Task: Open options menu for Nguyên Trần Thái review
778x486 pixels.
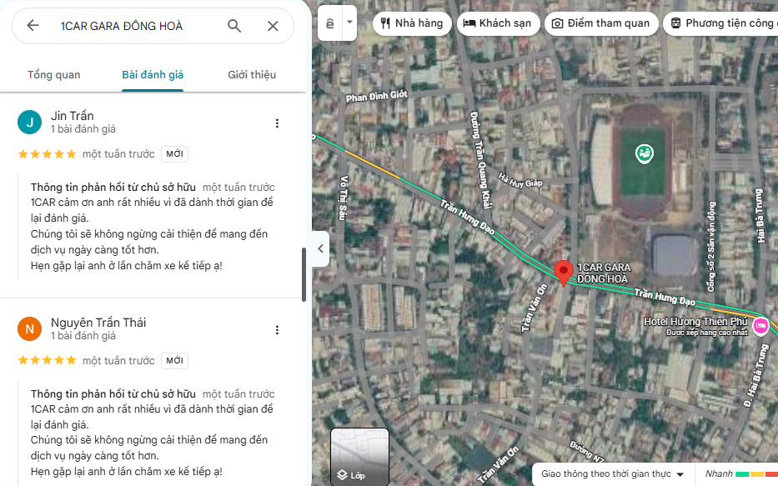Action: (277, 330)
